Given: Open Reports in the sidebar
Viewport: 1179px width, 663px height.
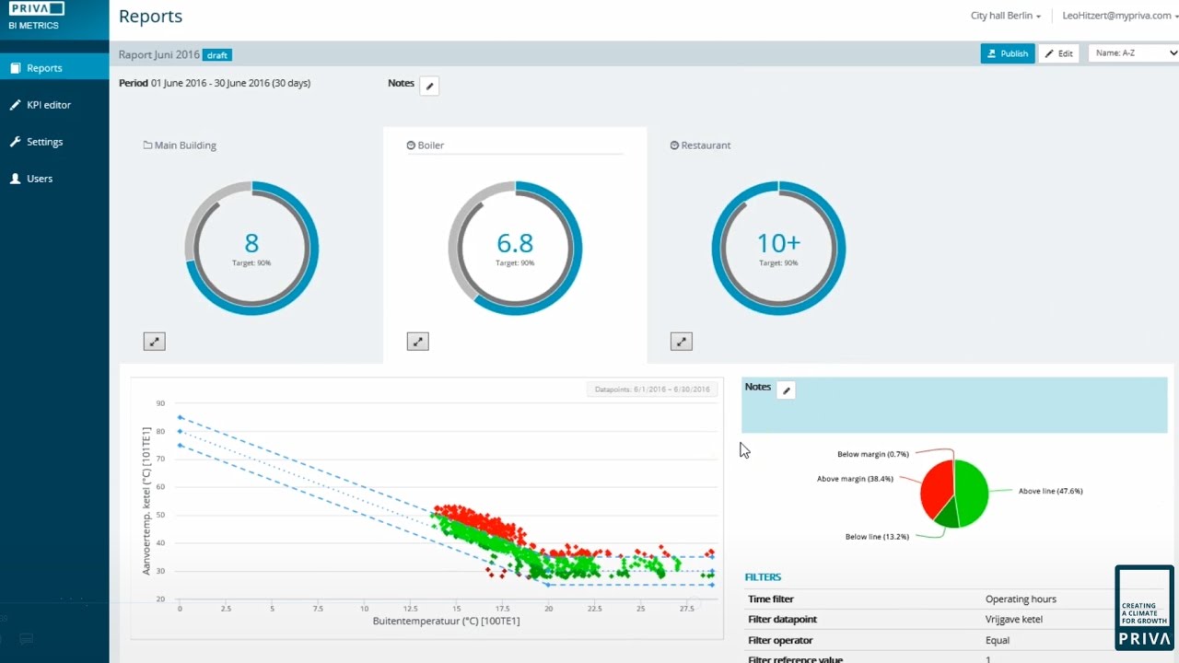Looking at the screenshot, I should coord(54,68).
